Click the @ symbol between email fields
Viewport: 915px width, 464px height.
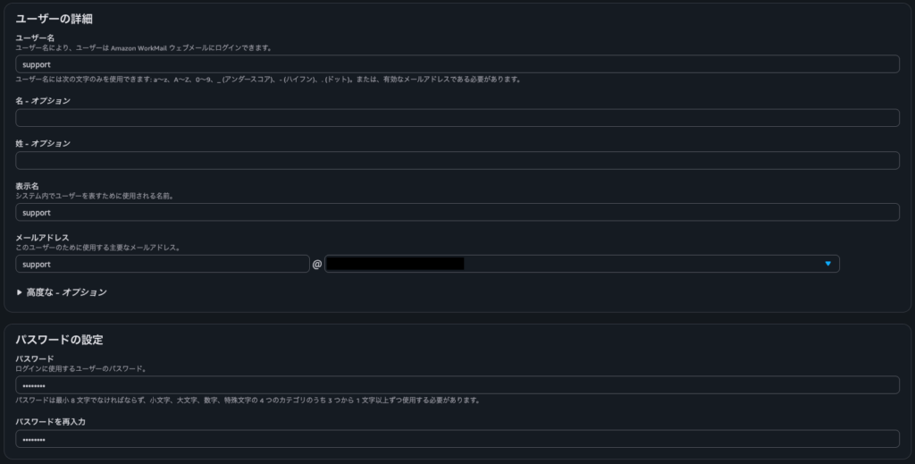[x=316, y=265]
